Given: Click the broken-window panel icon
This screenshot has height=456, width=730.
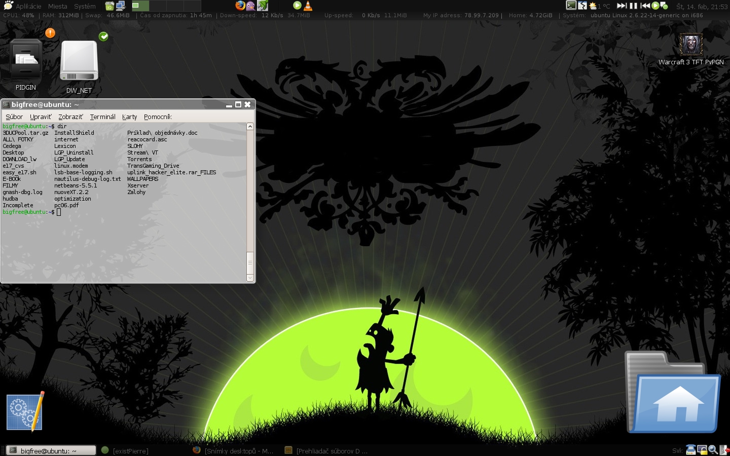Looking at the screenshot, I should pyautogui.click(x=582, y=6).
